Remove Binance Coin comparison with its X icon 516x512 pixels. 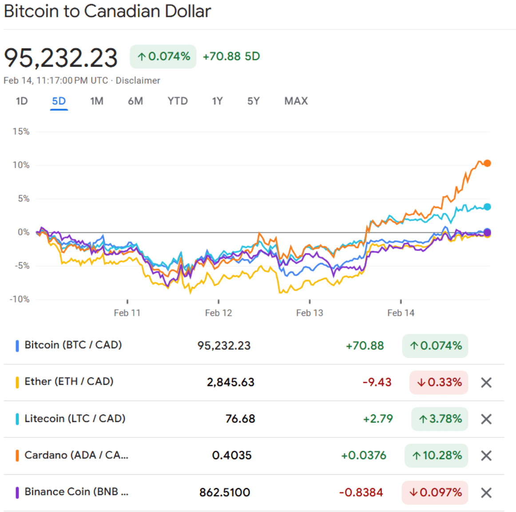pos(486,492)
